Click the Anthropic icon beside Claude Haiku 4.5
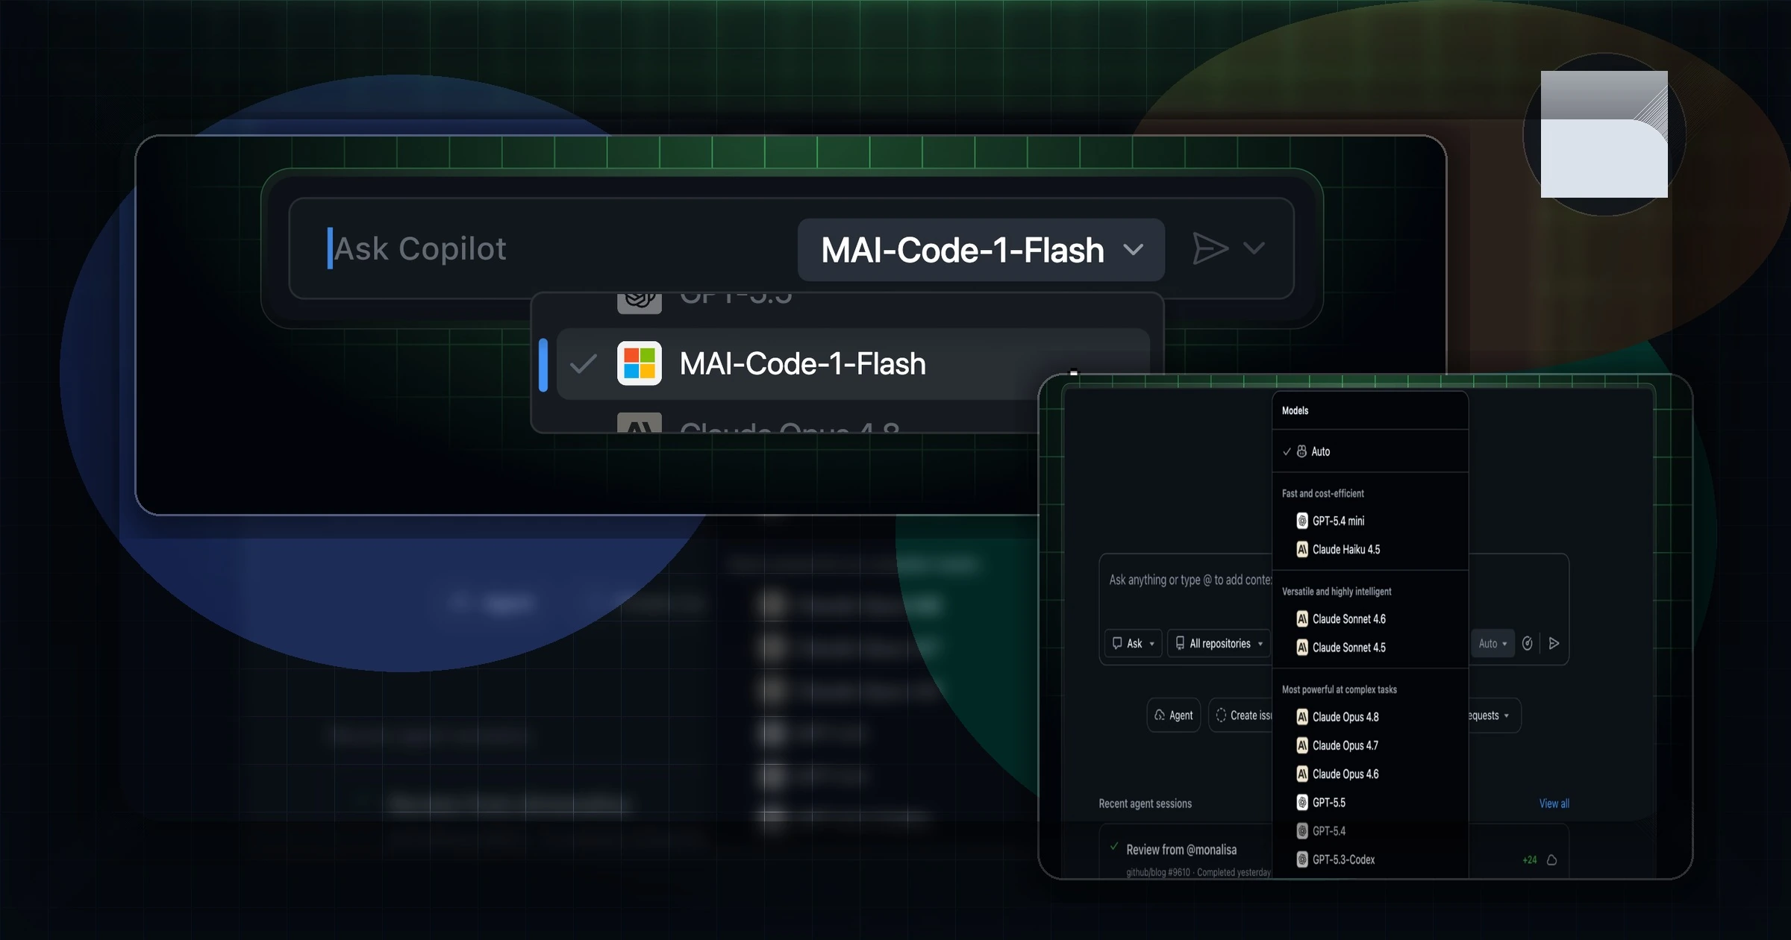1791x940 pixels. 1302,549
